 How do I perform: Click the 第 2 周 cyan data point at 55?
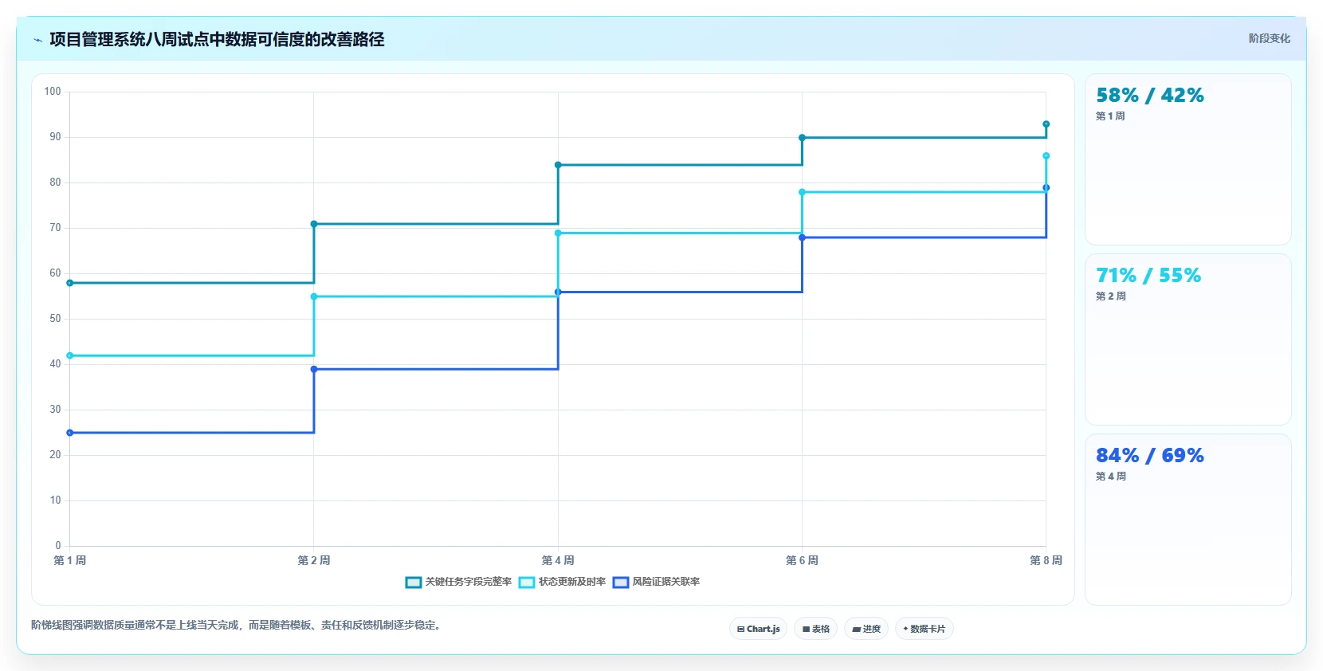click(x=314, y=296)
